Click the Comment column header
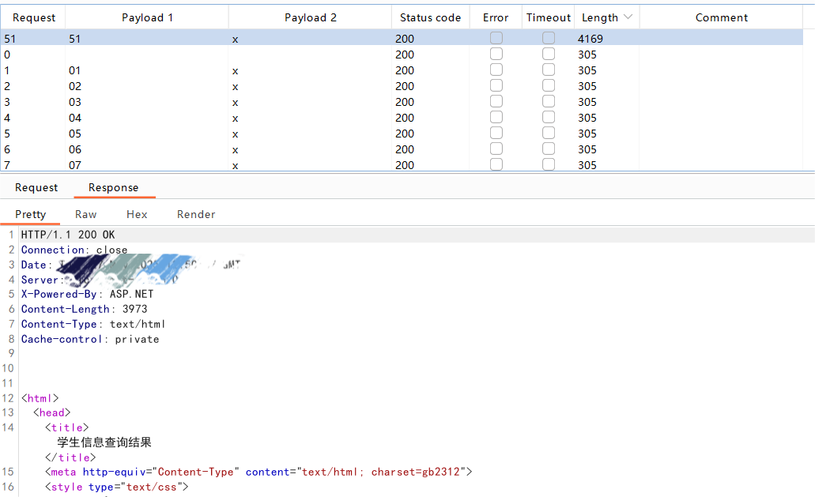The image size is (815, 497). pos(722,17)
